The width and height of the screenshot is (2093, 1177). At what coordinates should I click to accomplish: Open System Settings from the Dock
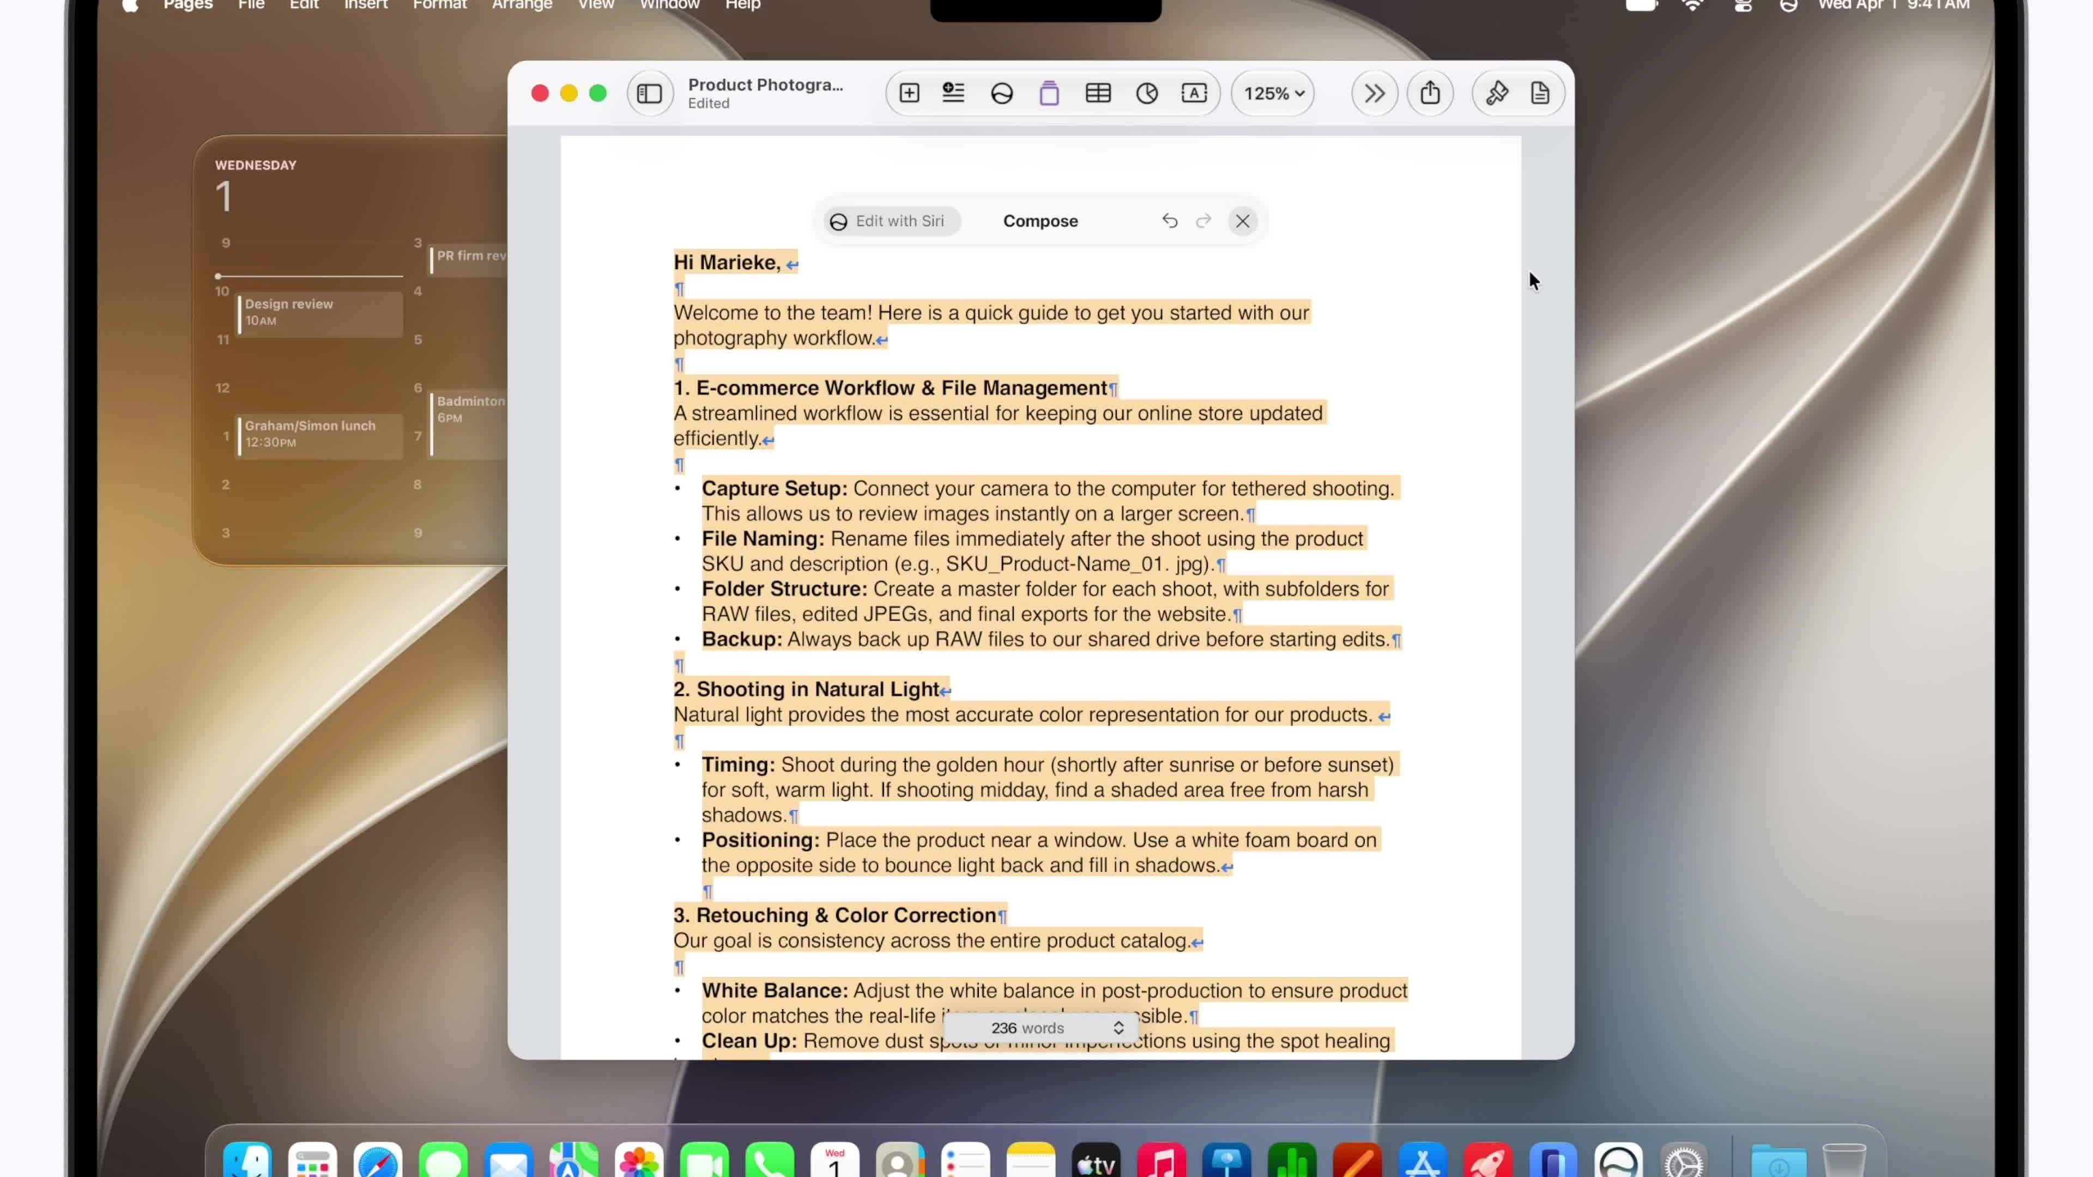coord(1684,1161)
